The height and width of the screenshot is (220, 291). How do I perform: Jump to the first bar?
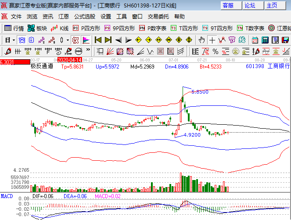(x=98, y=40)
